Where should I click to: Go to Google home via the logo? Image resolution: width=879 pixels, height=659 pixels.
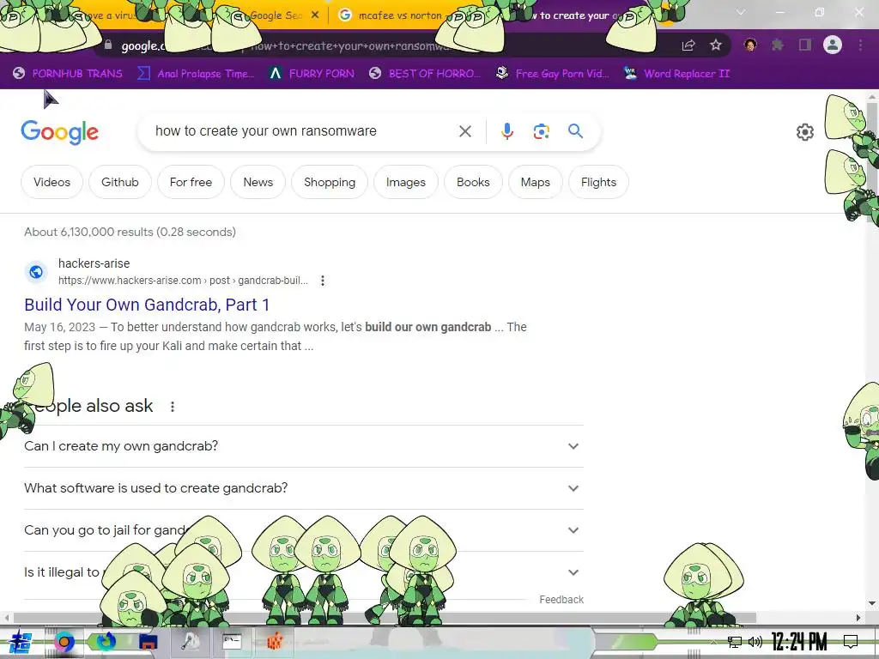click(x=60, y=132)
